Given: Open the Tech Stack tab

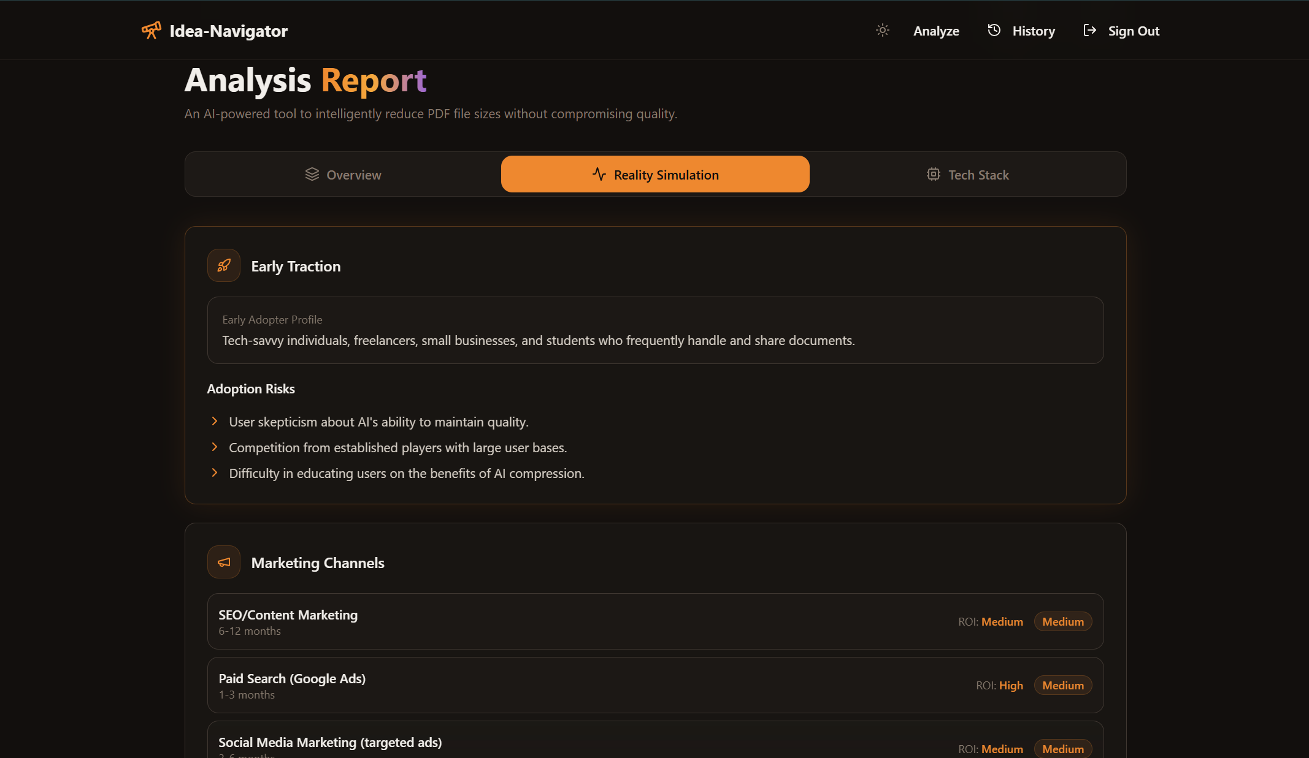Looking at the screenshot, I should coord(968,175).
